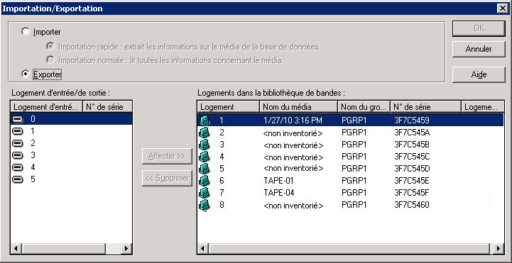The width and height of the screenshot is (512, 263).
Task: Select <non inventorié> in slot 8 row
Action: coord(293,206)
